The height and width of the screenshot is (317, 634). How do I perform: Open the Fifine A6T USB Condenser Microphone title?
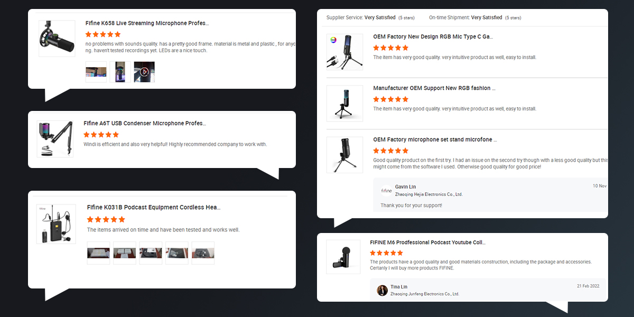[144, 123]
